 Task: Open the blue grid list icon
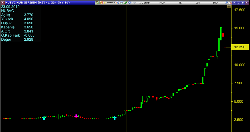click(117, 3)
